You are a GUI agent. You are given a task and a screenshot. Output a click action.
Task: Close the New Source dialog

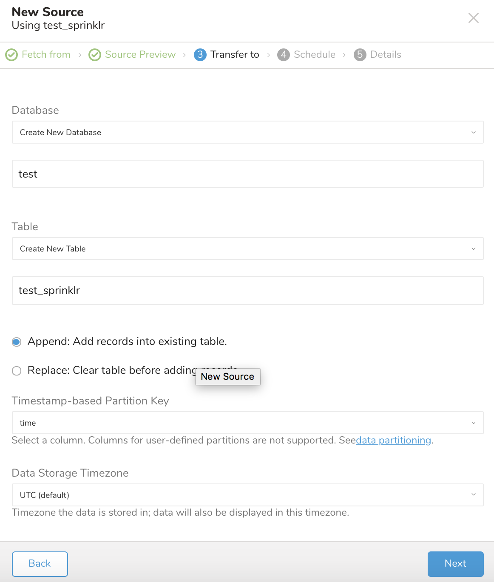(x=473, y=18)
